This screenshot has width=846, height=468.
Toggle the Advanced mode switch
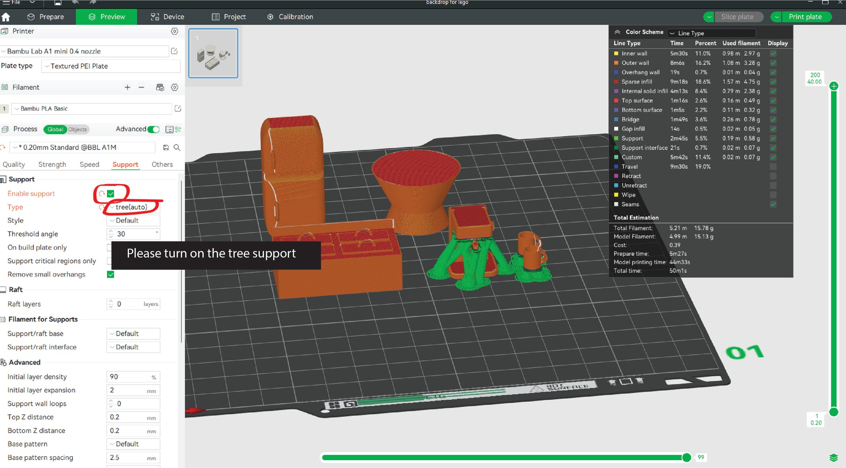pyautogui.click(x=153, y=129)
